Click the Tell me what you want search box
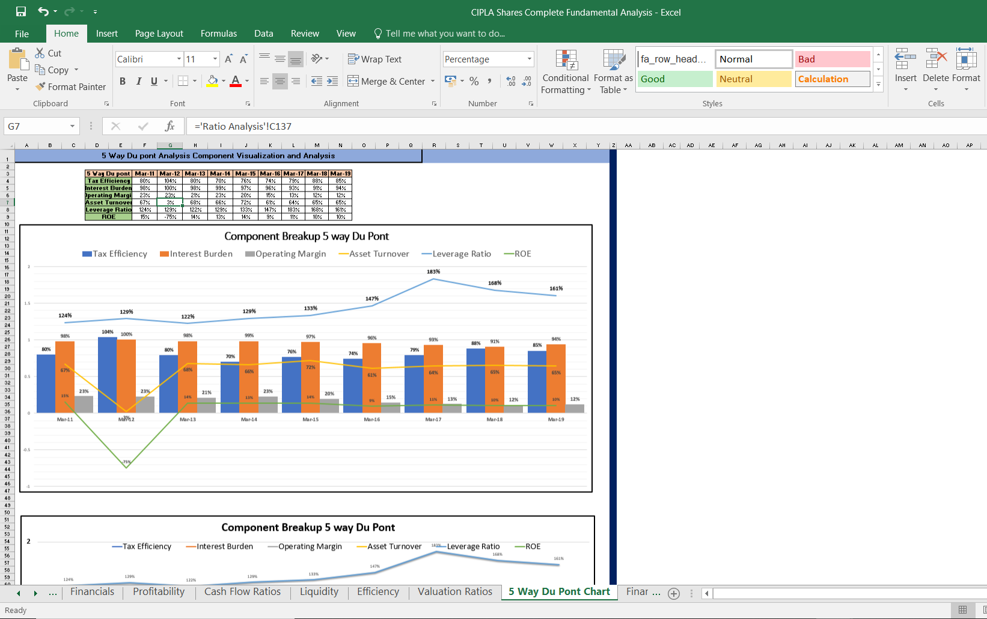The width and height of the screenshot is (987, 619). coord(445,34)
